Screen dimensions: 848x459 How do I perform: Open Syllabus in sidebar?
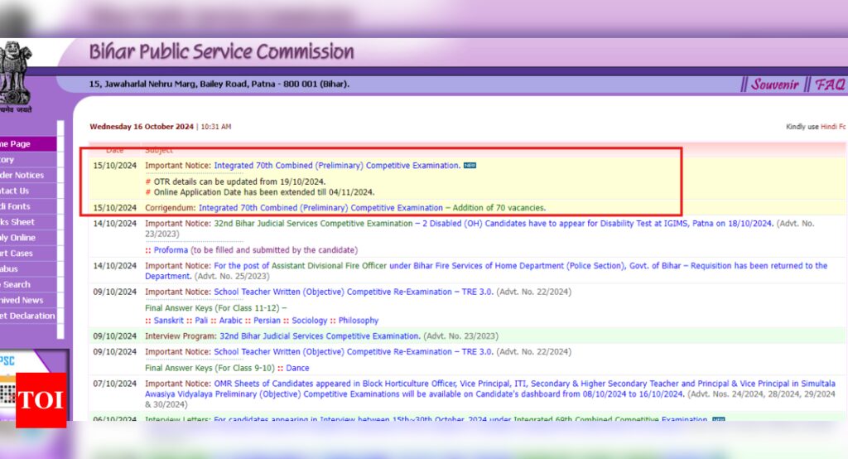(x=28, y=269)
